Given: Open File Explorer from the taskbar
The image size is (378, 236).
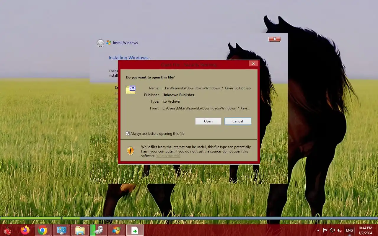Looking at the screenshot, I should pos(80,230).
